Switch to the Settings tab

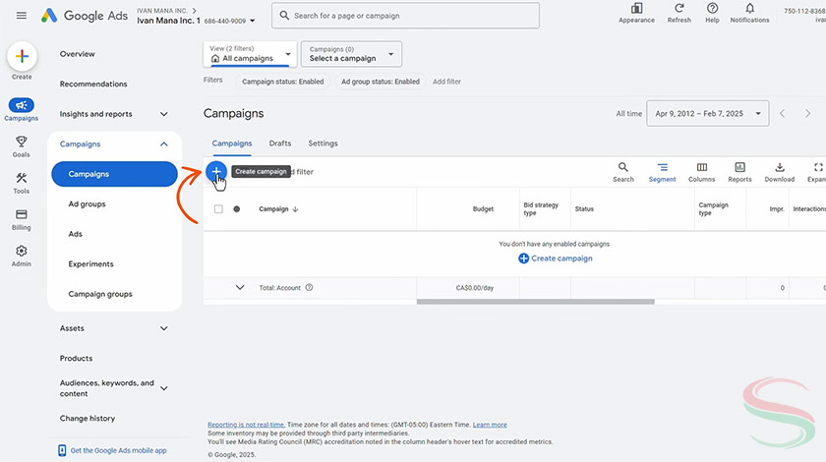pos(323,144)
